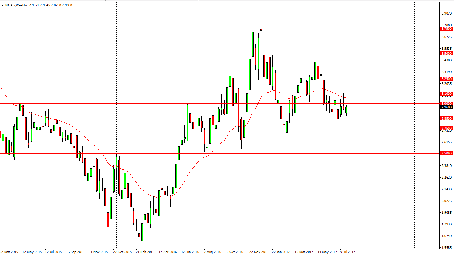Click the 9 Jul 2017 date label
This screenshot has height=256, width=454.
[348, 252]
